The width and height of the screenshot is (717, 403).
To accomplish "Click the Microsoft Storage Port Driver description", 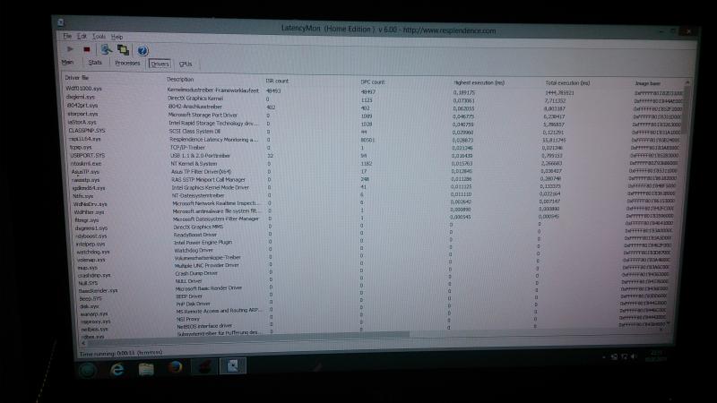I will point(203,116).
